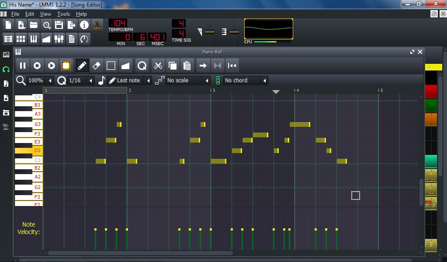Viewport: 447px width, 262px height.
Task: Open the Help menu
Action: (x=81, y=14)
